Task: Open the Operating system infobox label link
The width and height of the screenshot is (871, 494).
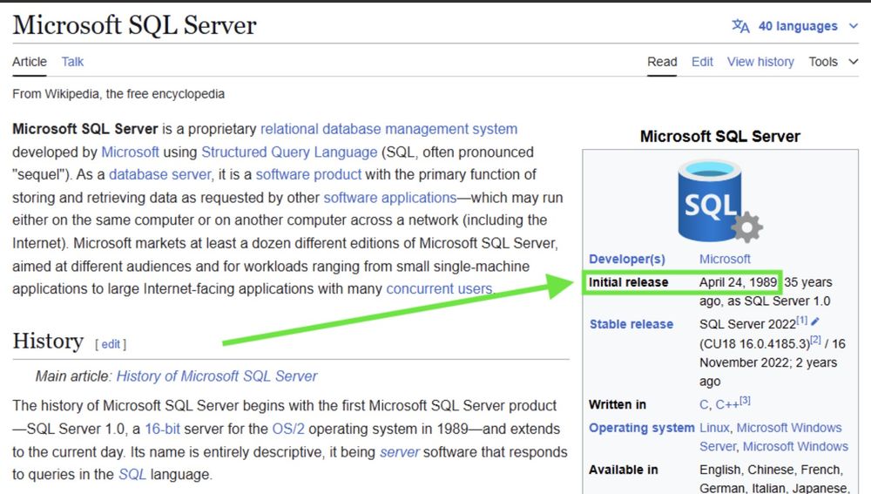Action: pyautogui.click(x=642, y=428)
